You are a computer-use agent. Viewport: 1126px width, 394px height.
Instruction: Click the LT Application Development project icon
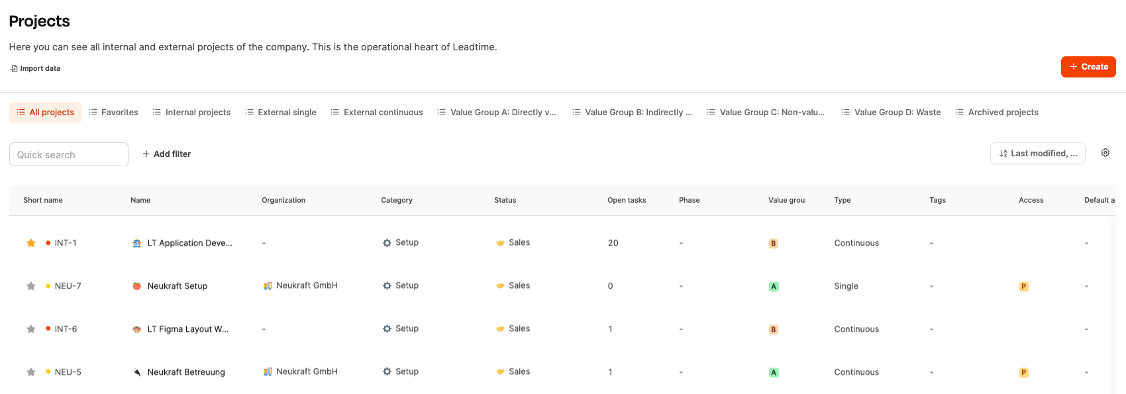click(137, 243)
